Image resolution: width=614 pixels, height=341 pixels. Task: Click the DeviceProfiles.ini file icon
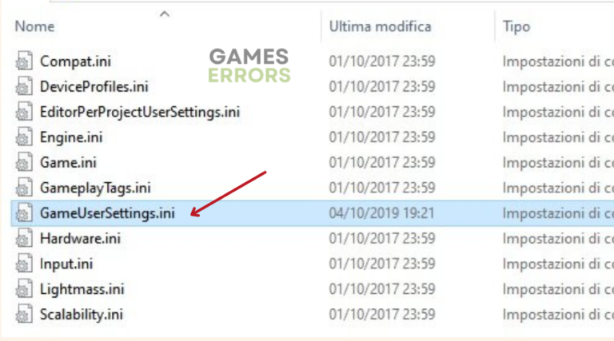(24, 87)
